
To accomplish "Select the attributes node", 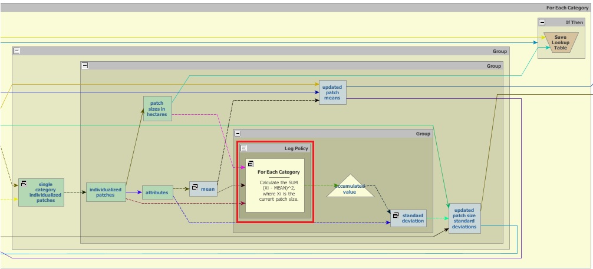I will pyautogui.click(x=157, y=192).
